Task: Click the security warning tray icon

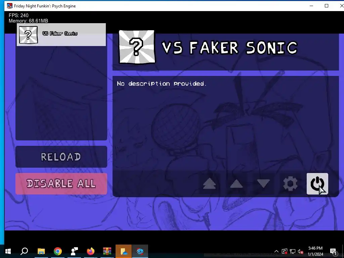Action: pos(284,251)
